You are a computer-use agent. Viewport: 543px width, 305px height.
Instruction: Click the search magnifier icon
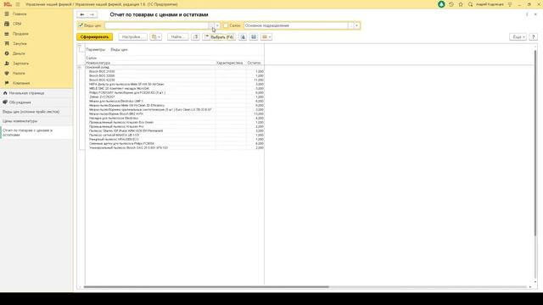[x=470, y=4]
